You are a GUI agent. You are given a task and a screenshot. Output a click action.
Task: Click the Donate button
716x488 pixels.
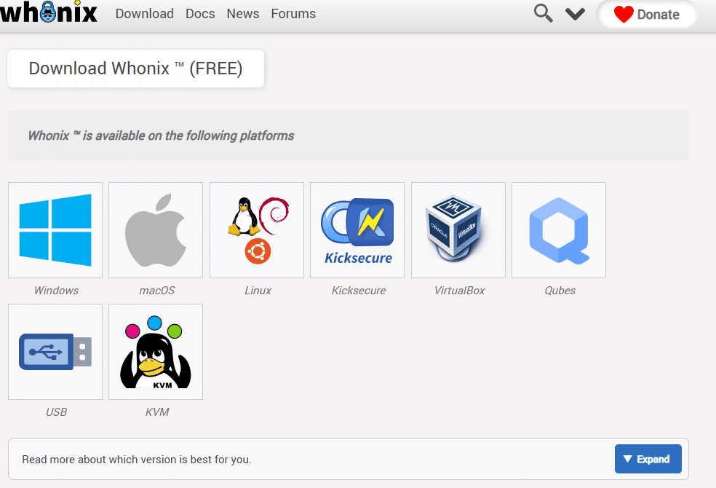click(647, 14)
